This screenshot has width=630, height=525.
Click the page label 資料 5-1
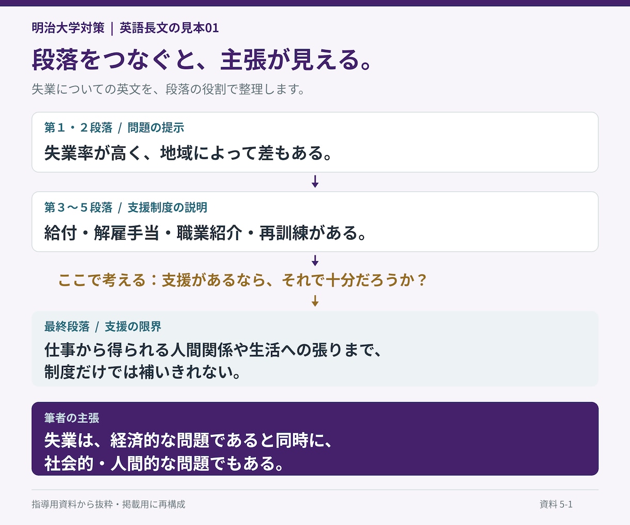coord(556,504)
